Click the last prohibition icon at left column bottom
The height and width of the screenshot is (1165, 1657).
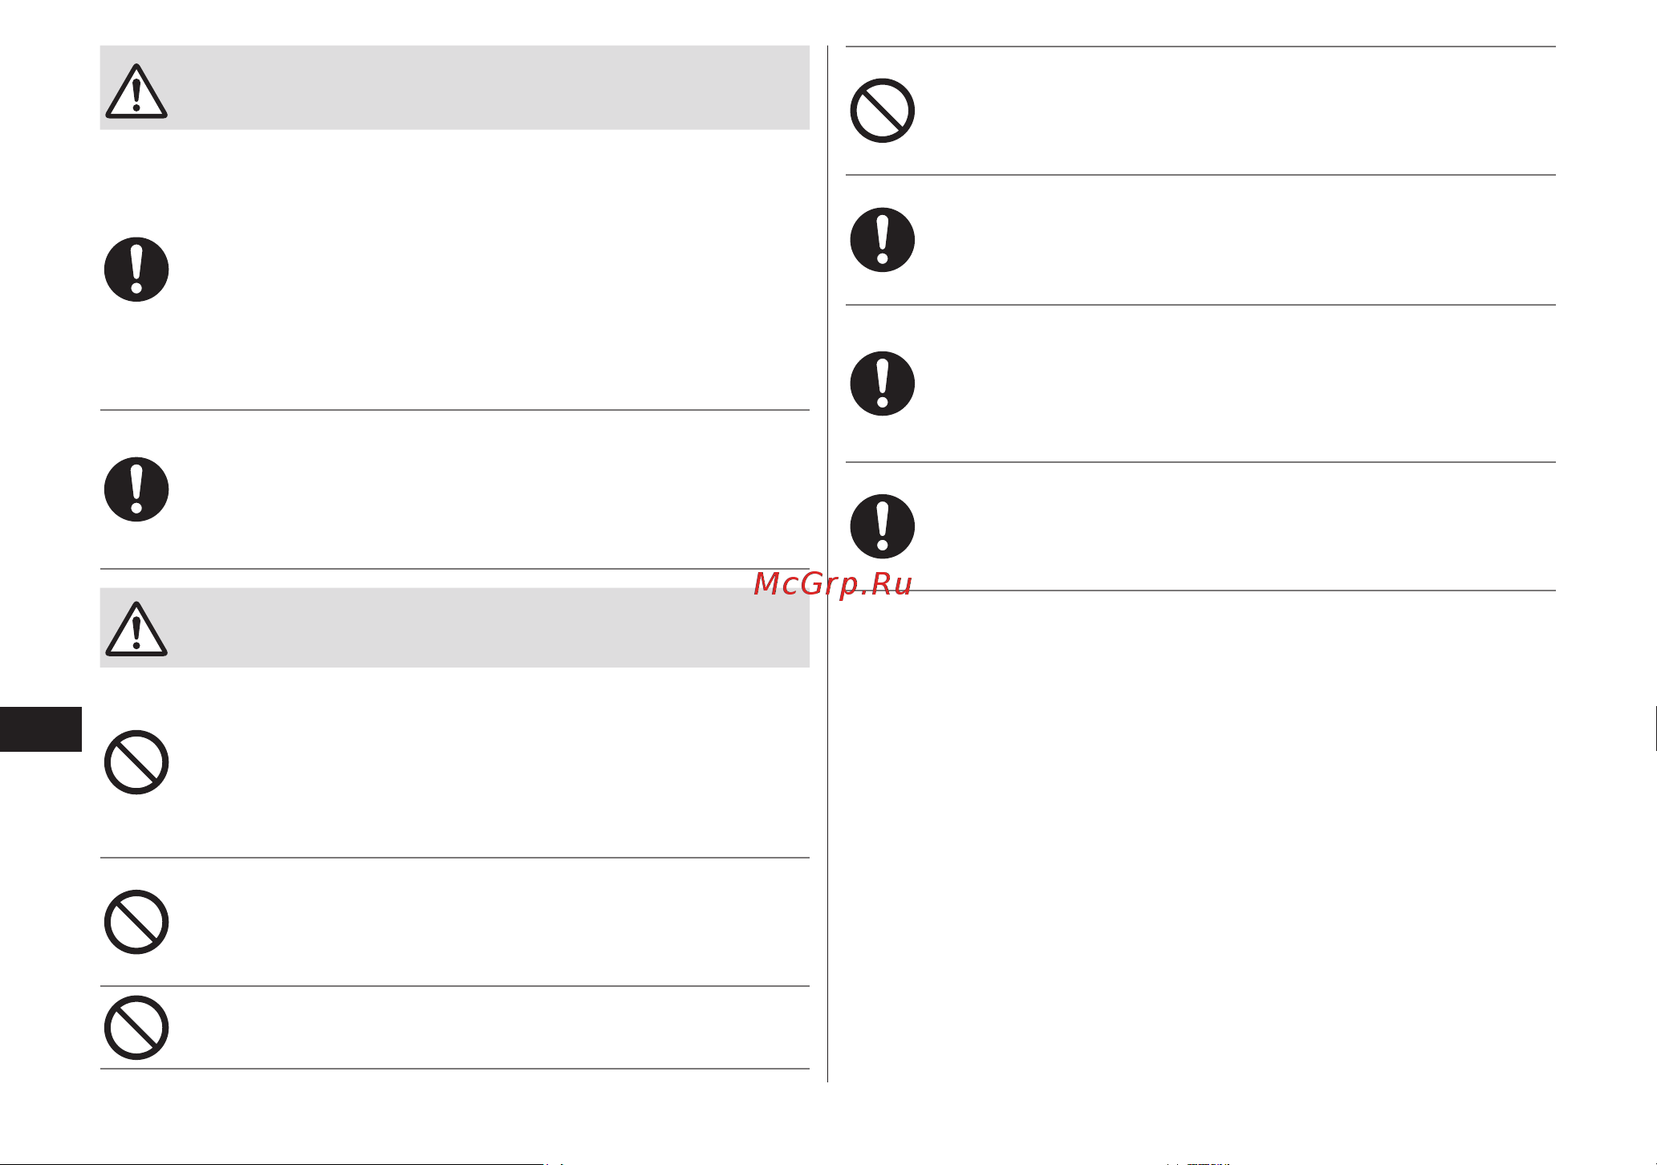pyautogui.click(x=136, y=1028)
